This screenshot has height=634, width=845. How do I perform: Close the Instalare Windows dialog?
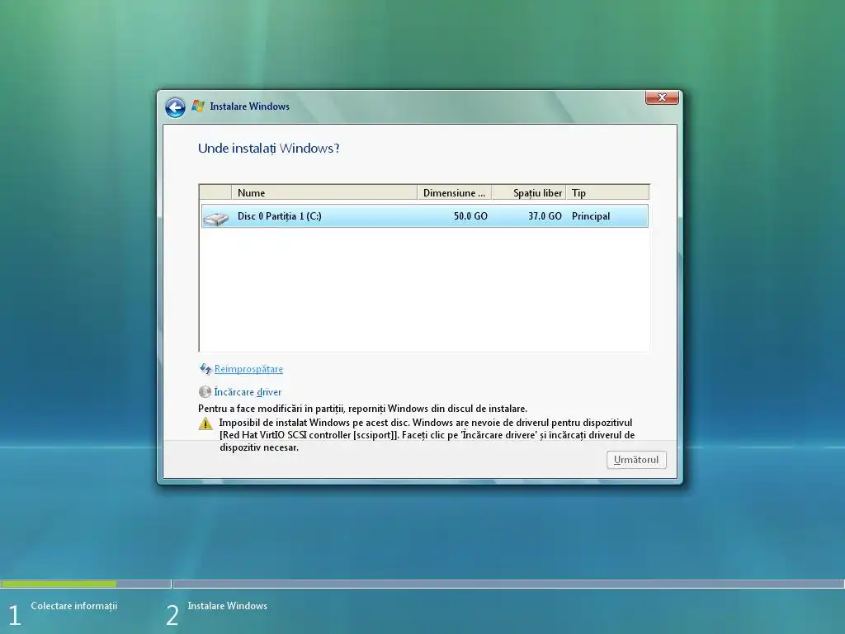[662, 97]
